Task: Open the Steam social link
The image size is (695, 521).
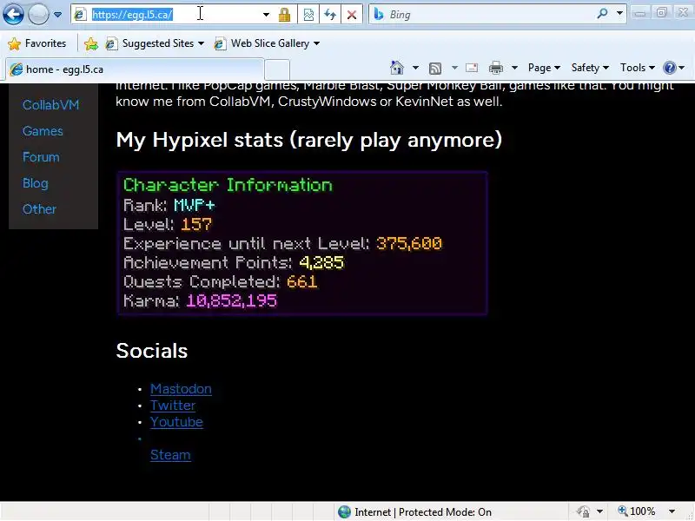Action: [x=170, y=455]
